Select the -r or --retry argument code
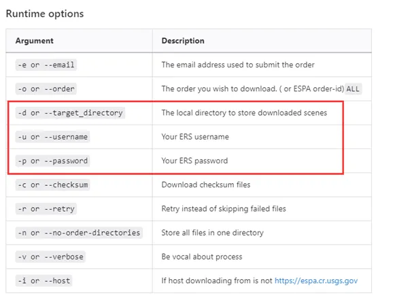Screen dimensions: 414x301 45,208
